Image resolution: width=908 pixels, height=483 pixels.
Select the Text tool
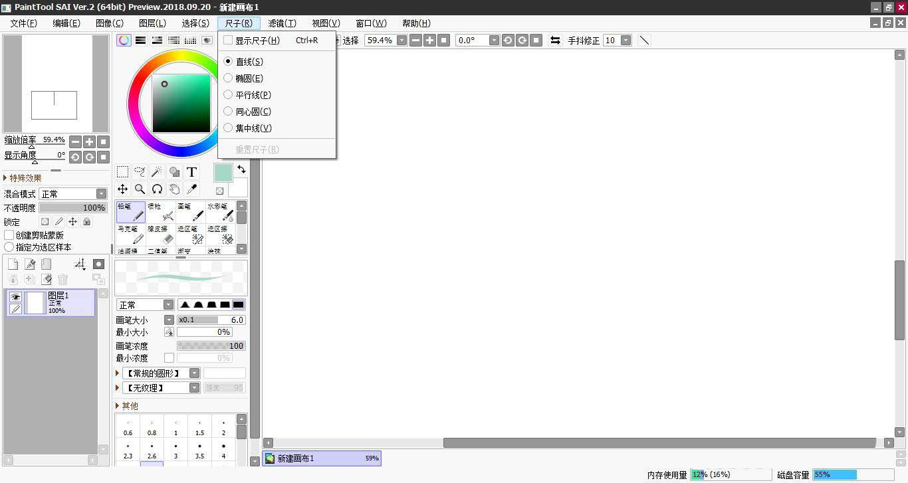(191, 172)
